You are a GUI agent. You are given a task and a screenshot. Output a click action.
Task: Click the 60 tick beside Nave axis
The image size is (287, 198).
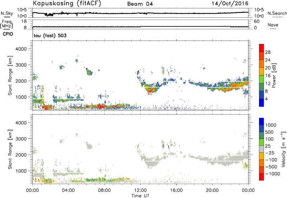pyautogui.click(x=257, y=21)
